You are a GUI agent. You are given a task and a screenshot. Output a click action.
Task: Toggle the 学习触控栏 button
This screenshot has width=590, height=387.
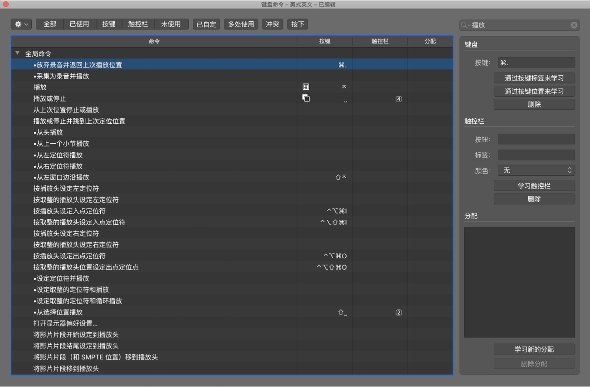click(x=534, y=186)
